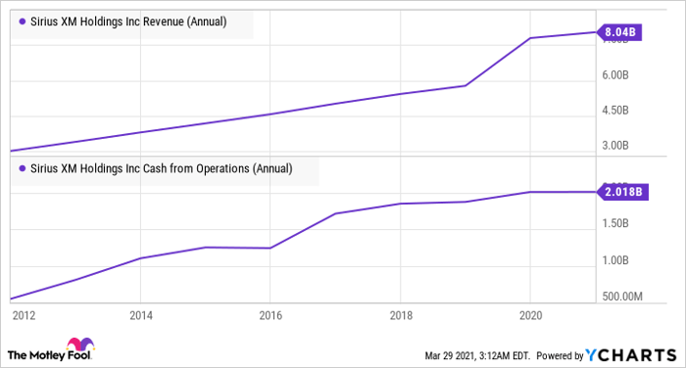The width and height of the screenshot is (686, 368).
Task: Click the 3.00B revenue axis label
Action: [615, 145]
